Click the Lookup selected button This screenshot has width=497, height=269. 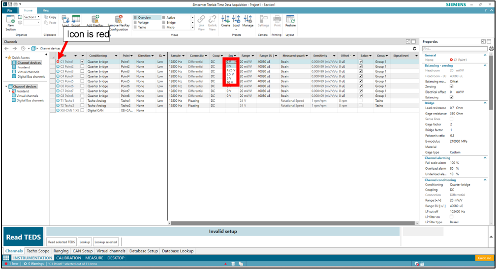coord(106,242)
